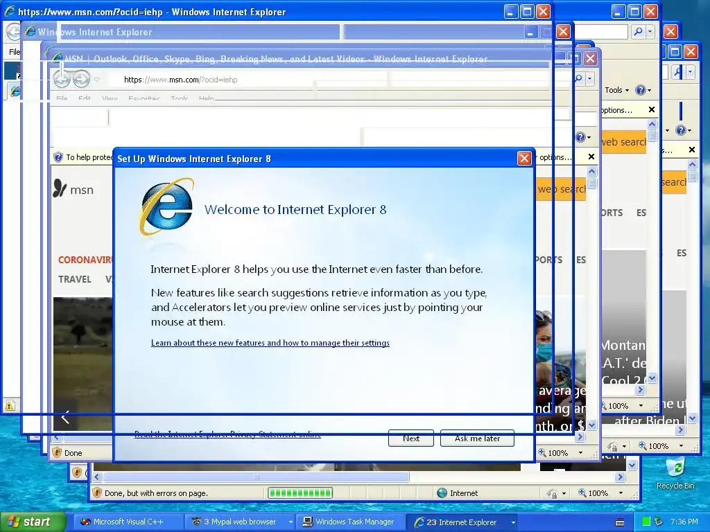The width and height of the screenshot is (710, 532).
Task: Click the Back arrow in the MSN window
Action: pos(62,80)
